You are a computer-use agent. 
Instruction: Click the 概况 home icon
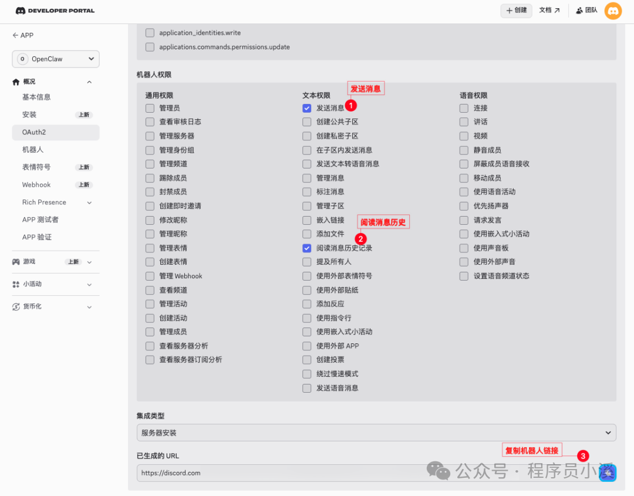16,82
